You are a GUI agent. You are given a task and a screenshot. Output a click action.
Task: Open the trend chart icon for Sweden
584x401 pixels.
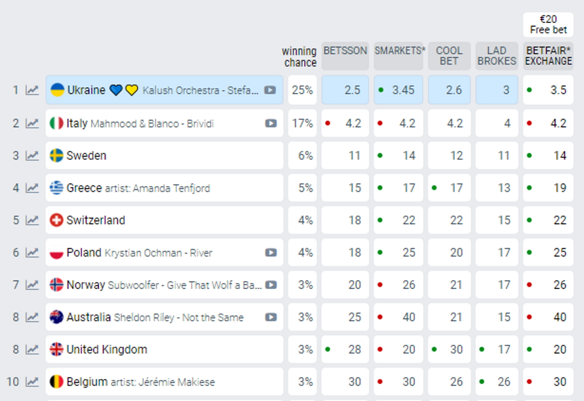(32, 156)
